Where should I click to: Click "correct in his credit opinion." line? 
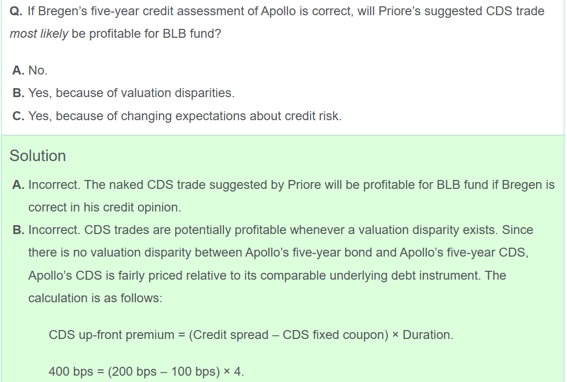(104, 207)
